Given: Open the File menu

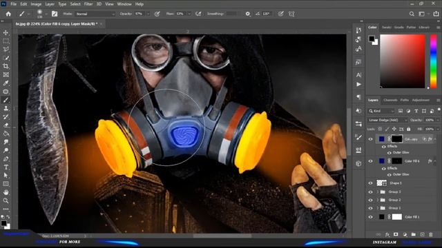Looking at the screenshot, I should pyautogui.click(x=13, y=4).
